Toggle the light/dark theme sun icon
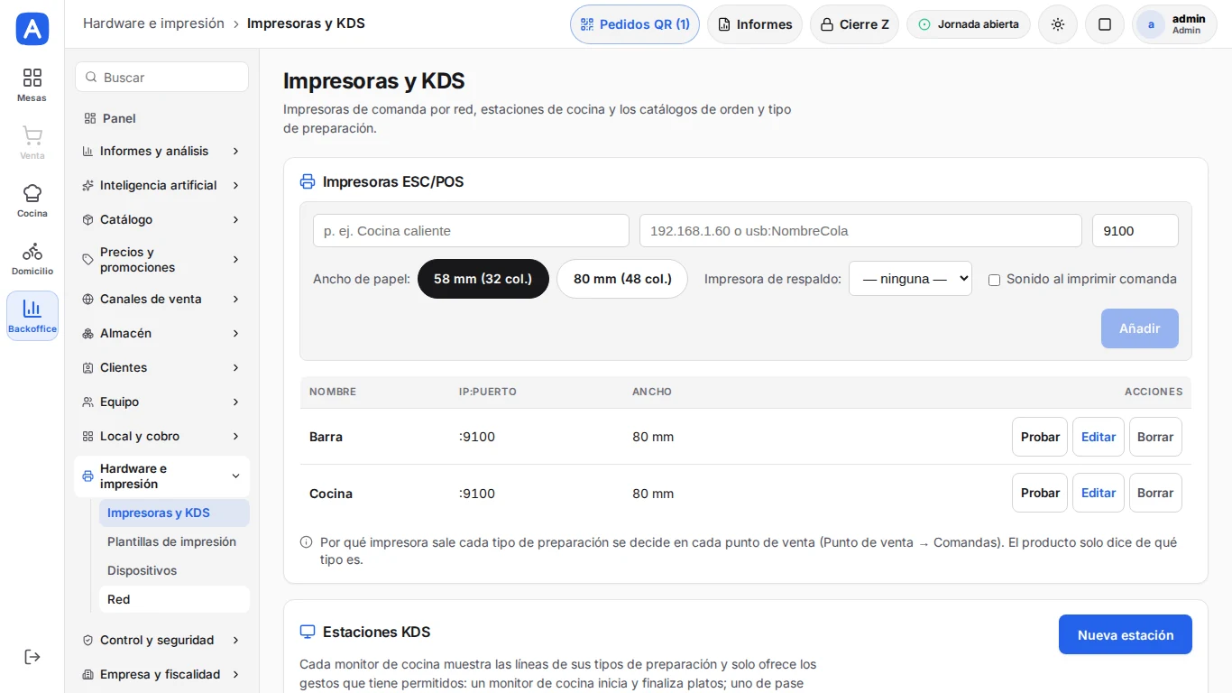This screenshot has height=693, width=1232. (1058, 24)
